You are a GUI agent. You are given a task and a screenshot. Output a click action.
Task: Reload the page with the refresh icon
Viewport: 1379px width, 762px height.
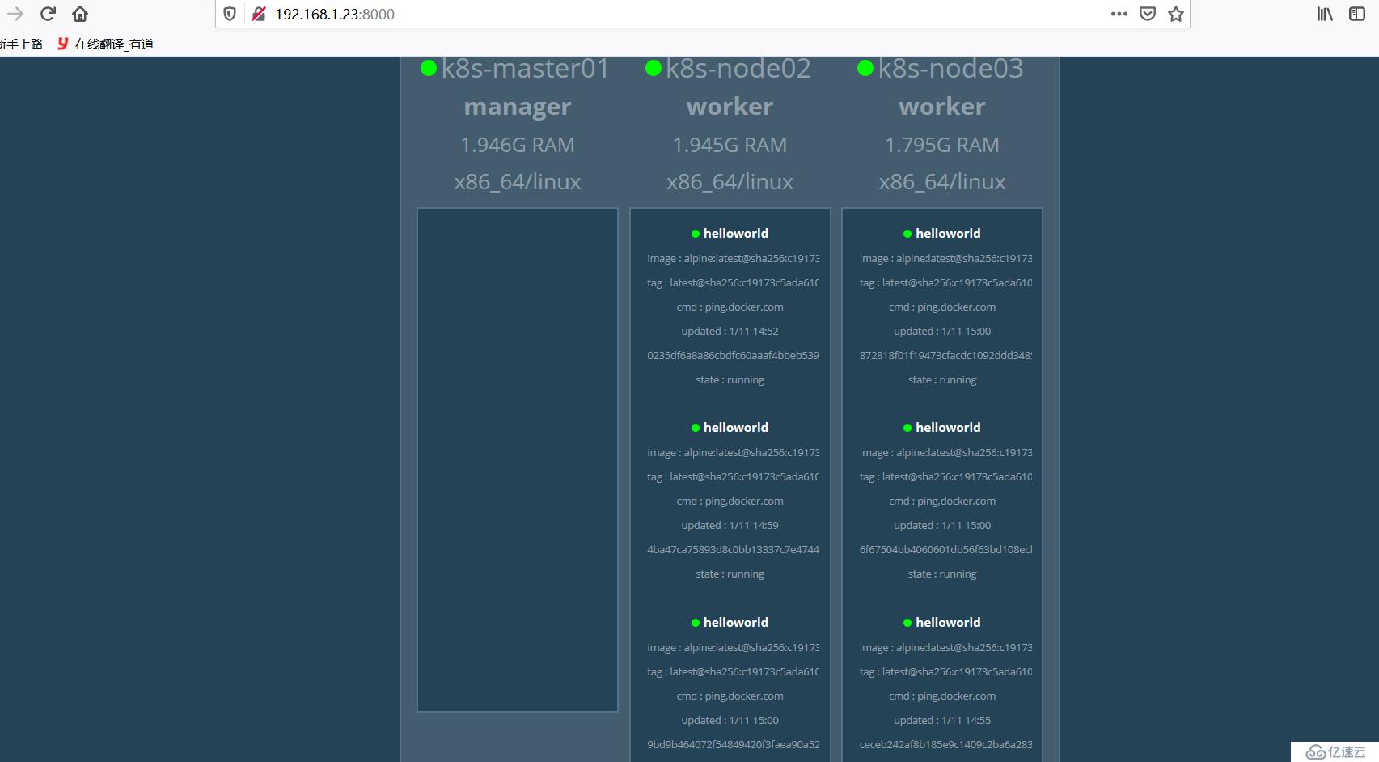(x=48, y=14)
